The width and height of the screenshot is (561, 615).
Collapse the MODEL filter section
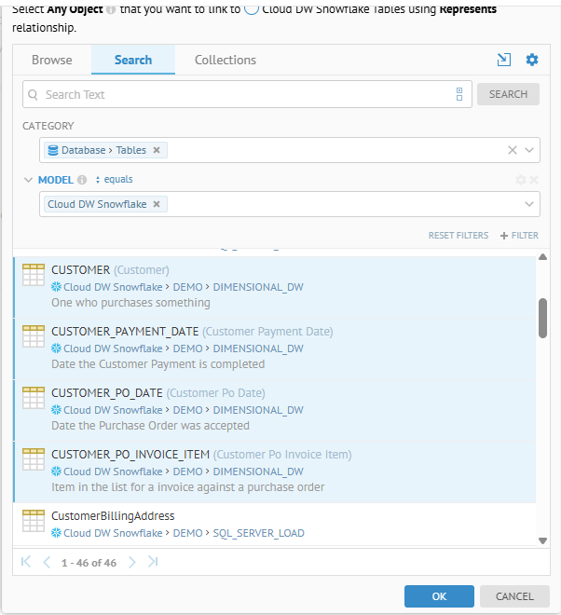28,180
